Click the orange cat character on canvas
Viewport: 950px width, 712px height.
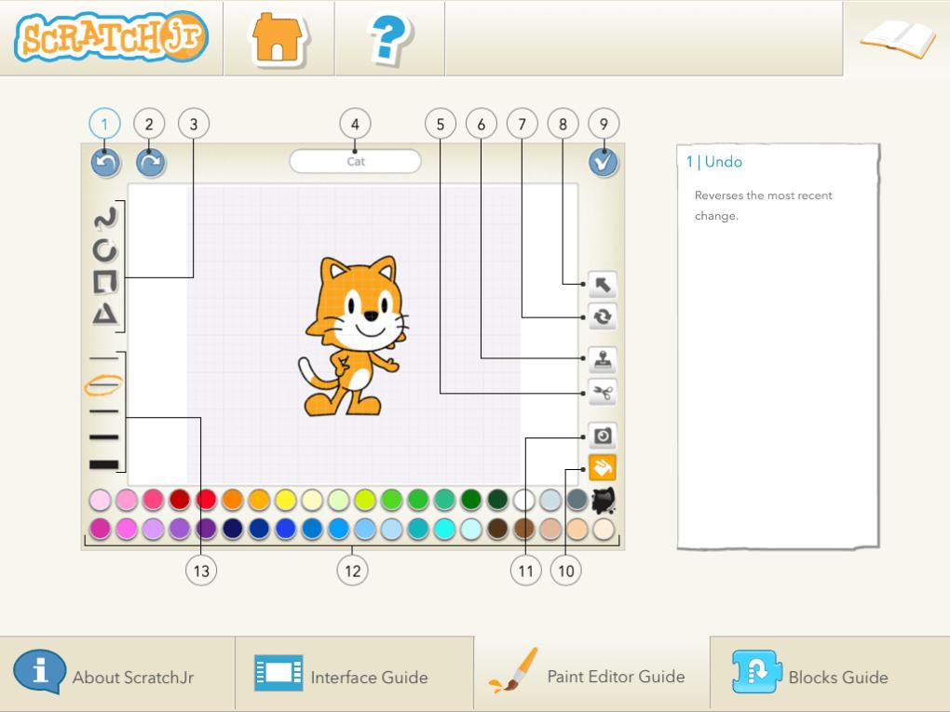pos(353,336)
